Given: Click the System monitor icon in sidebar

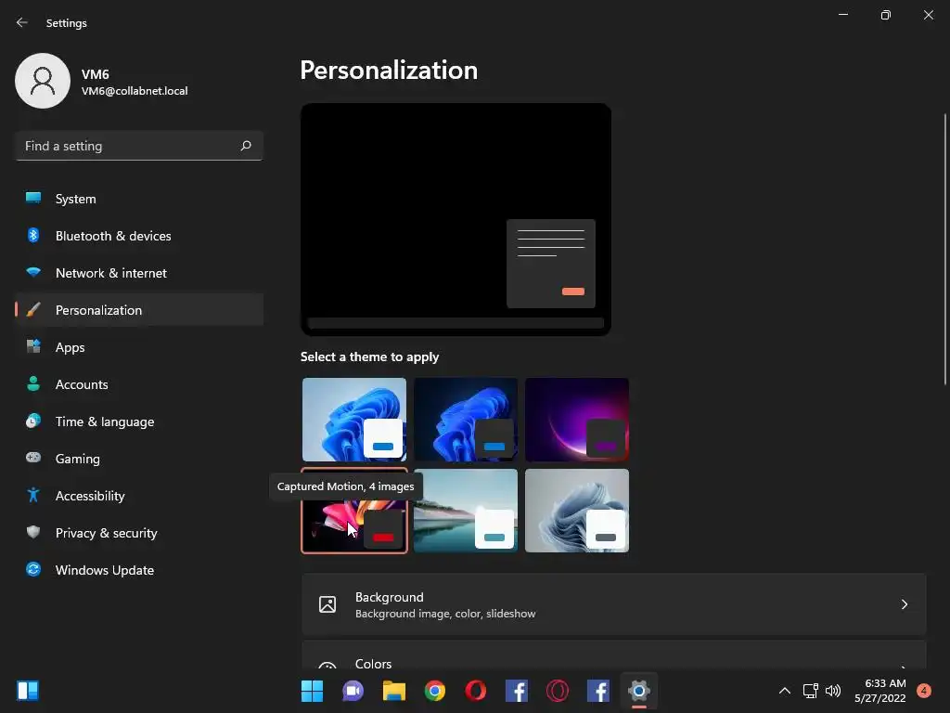Looking at the screenshot, I should click(x=33, y=199).
